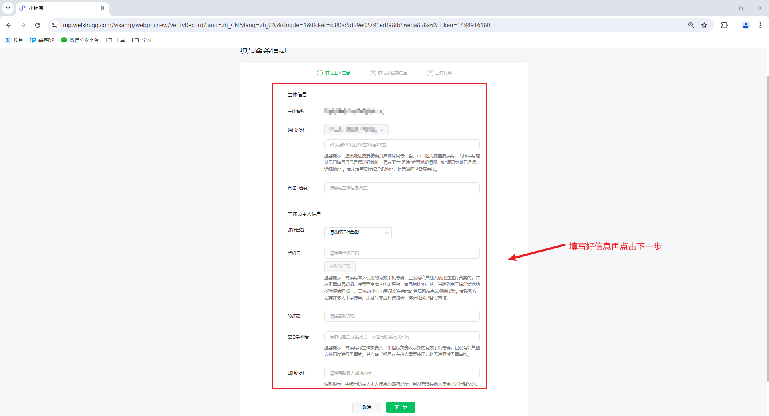
Task: Open the 项目 bookmark
Action: click(x=14, y=40)
